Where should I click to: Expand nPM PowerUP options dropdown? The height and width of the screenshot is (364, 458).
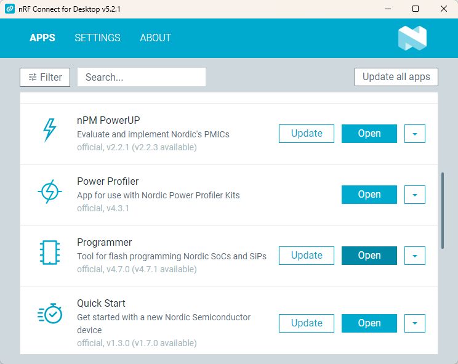pos(415,134)
